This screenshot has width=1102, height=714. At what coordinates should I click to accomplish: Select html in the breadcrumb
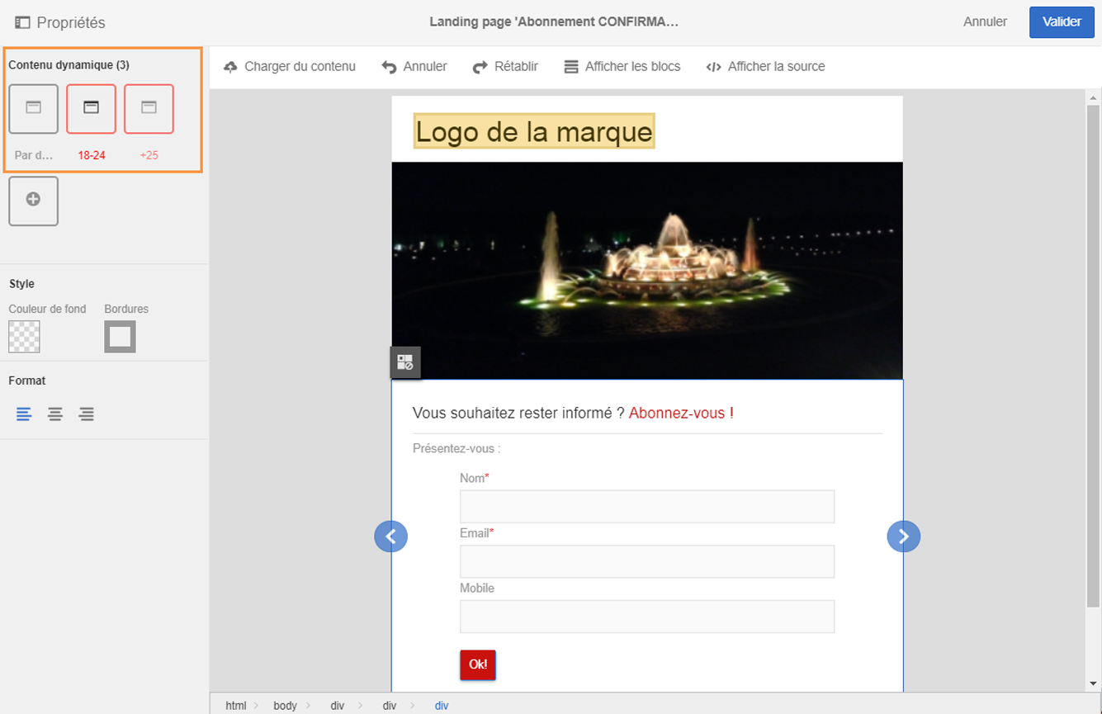(236, 706)
